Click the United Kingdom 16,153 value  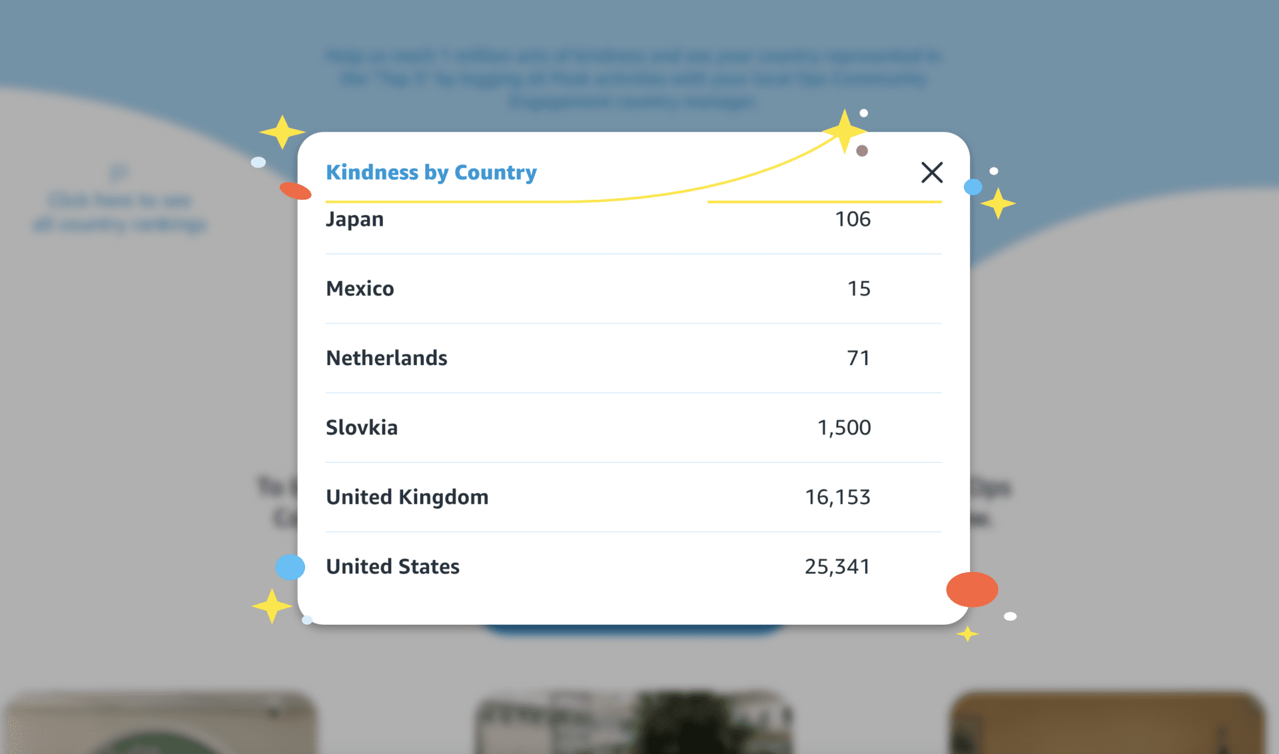pyautogui.click(x=837, y=497)
